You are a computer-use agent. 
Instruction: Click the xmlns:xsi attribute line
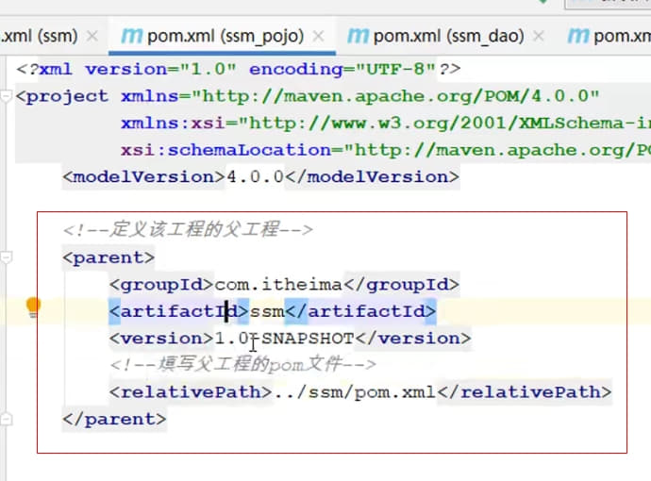(386, 124)
